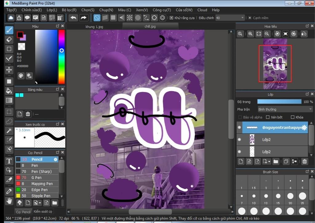This screenshot has width=315, height=223.
Task: Open settings gear of @nguyentrantuquye layer
Action: 305,127
